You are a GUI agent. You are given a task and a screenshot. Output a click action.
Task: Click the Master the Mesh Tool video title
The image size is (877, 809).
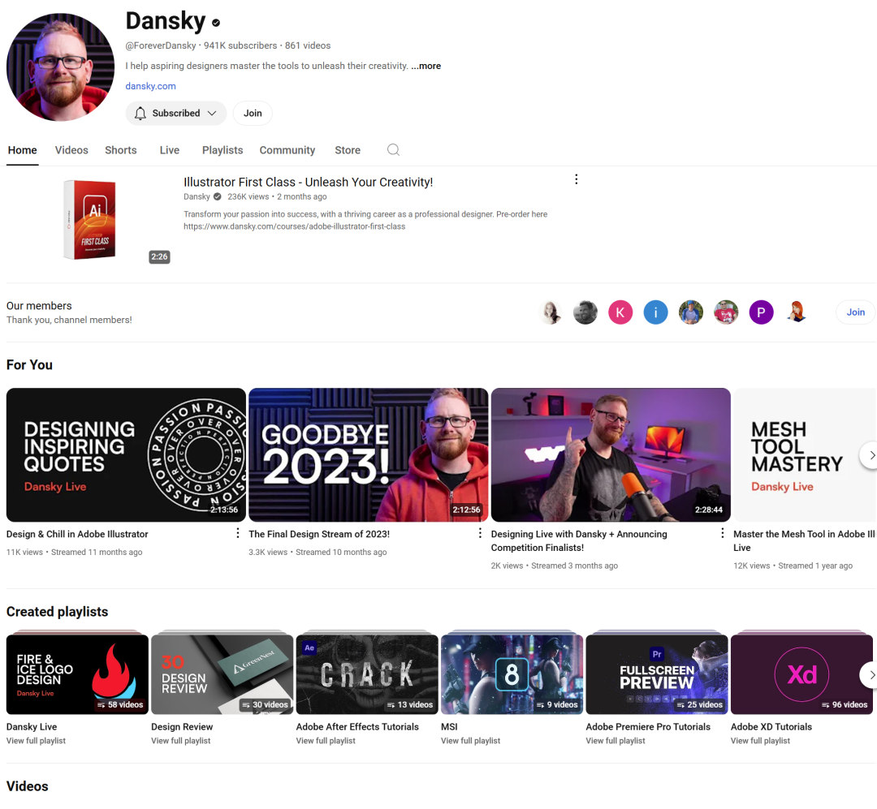point(804,540)
